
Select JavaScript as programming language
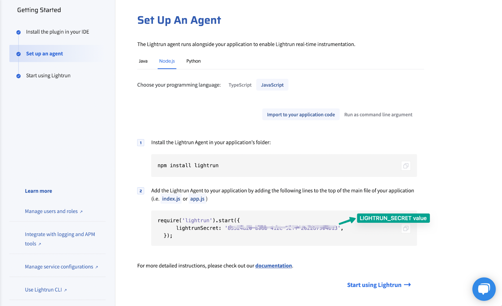[x=272, y=85]
